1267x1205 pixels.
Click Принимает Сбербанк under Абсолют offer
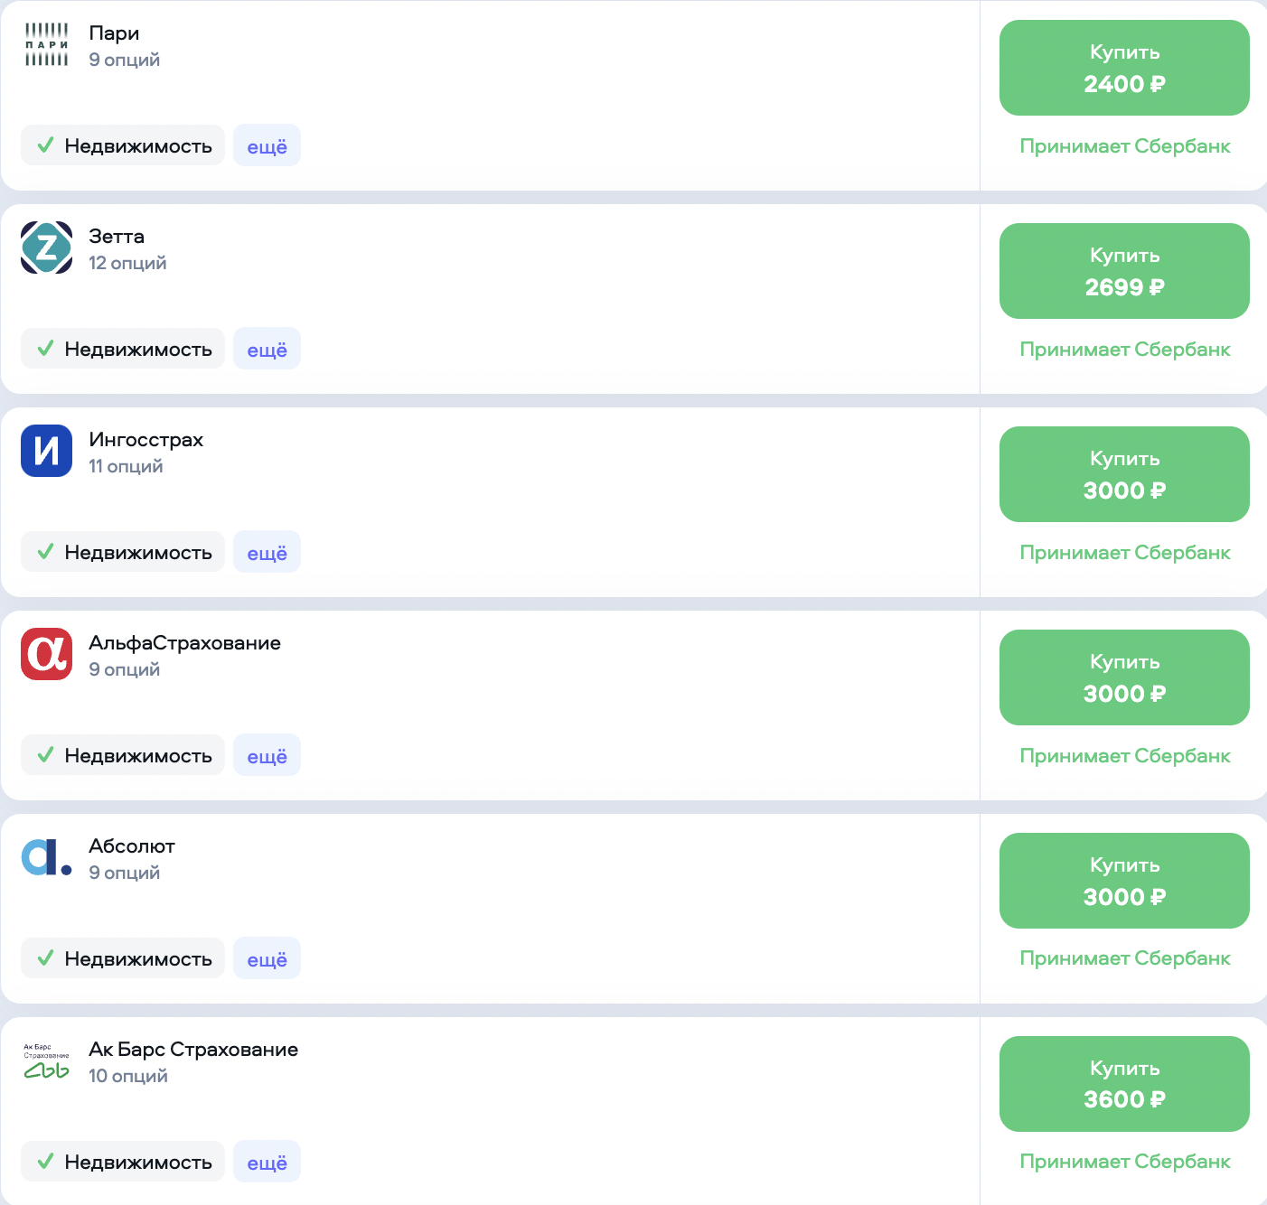click(x=1124, y=957)
